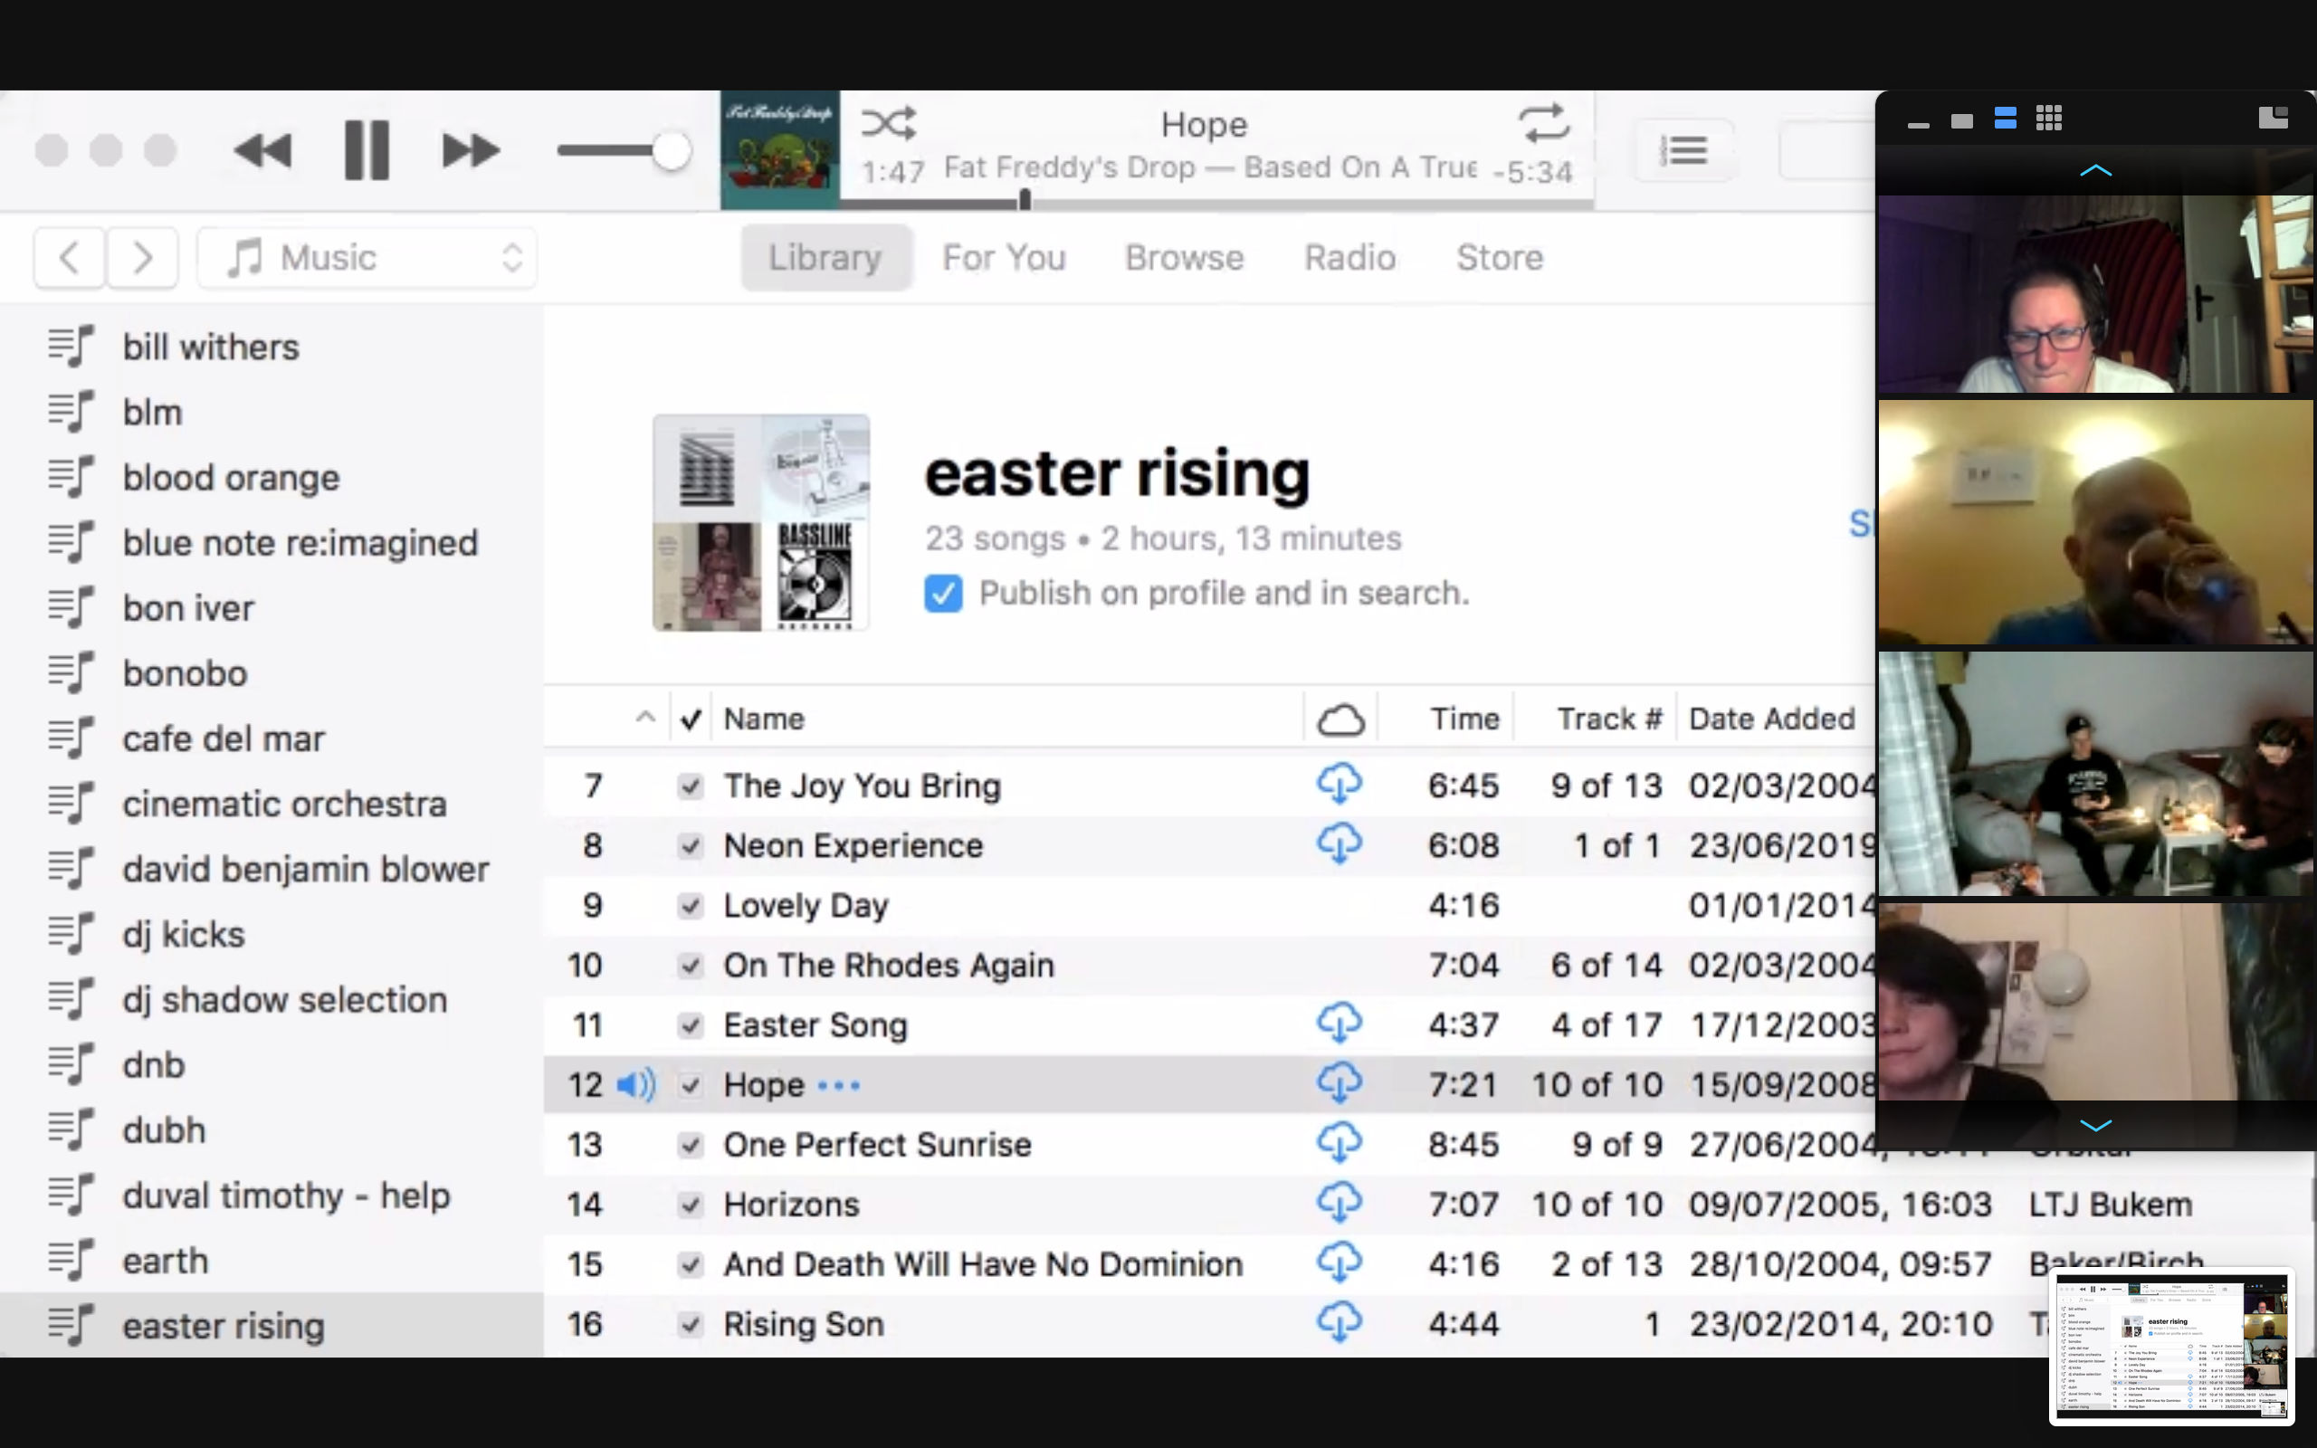Click the easter rising playlist cover artwork
Screen dimensions: 2317x1448
click(761, 523)
